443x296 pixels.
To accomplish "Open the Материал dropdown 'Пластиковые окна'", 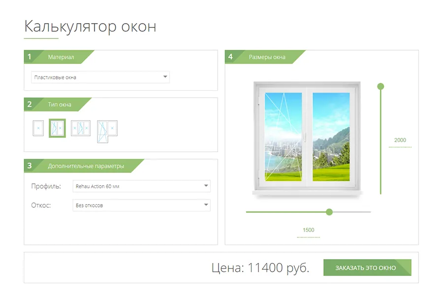I will pos(100,77).
